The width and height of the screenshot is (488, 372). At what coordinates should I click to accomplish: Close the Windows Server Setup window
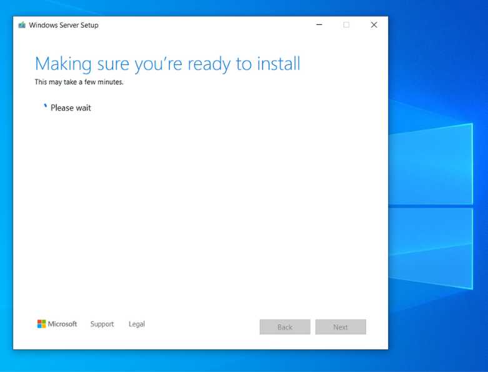click(x=374, y=25)
